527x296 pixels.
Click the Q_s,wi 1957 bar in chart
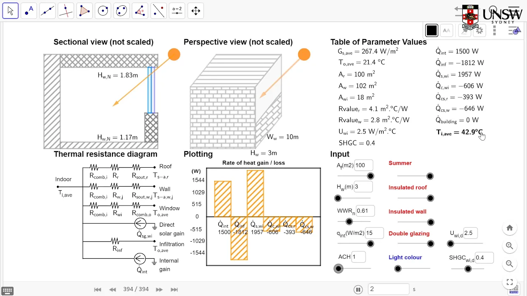(255, 194)
